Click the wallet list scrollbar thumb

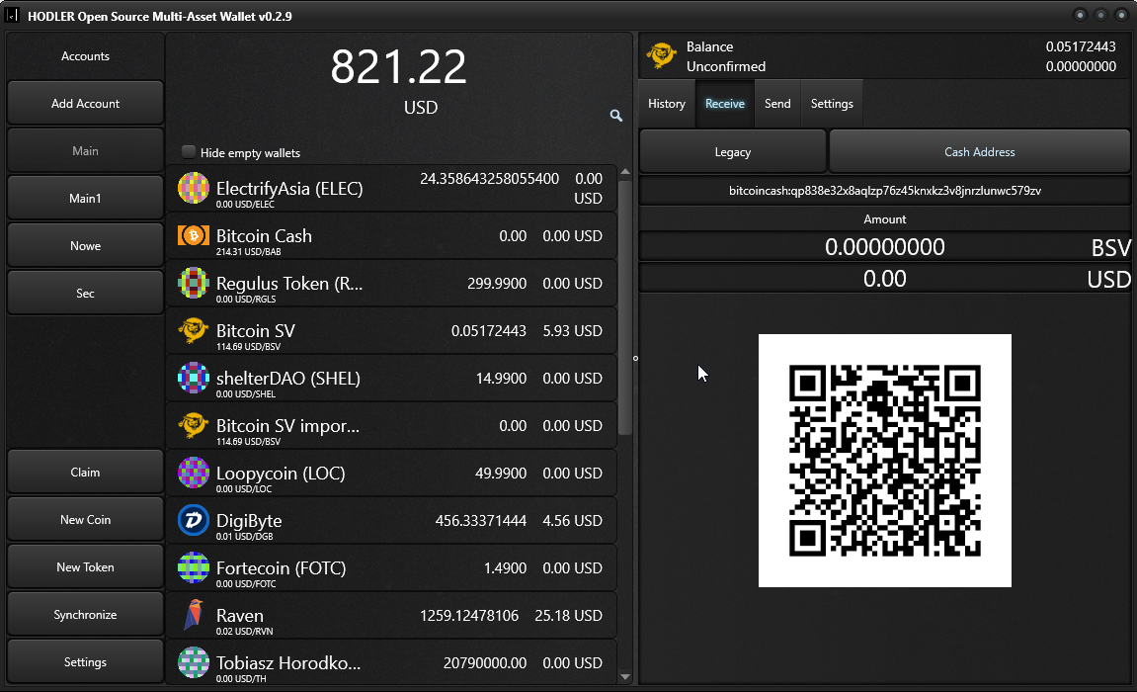click(625, 306)
